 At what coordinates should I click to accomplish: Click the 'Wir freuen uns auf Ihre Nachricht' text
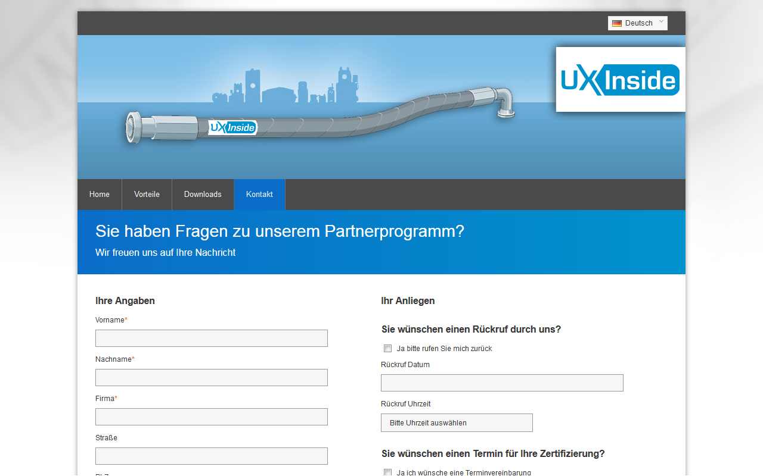pyautogui.click(x=165, y=253)
